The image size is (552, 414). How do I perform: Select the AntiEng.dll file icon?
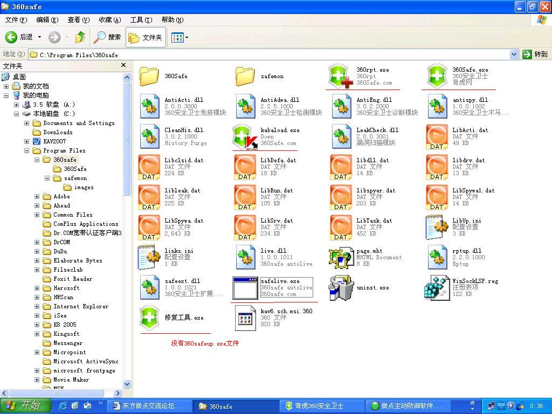pos(341,106)
